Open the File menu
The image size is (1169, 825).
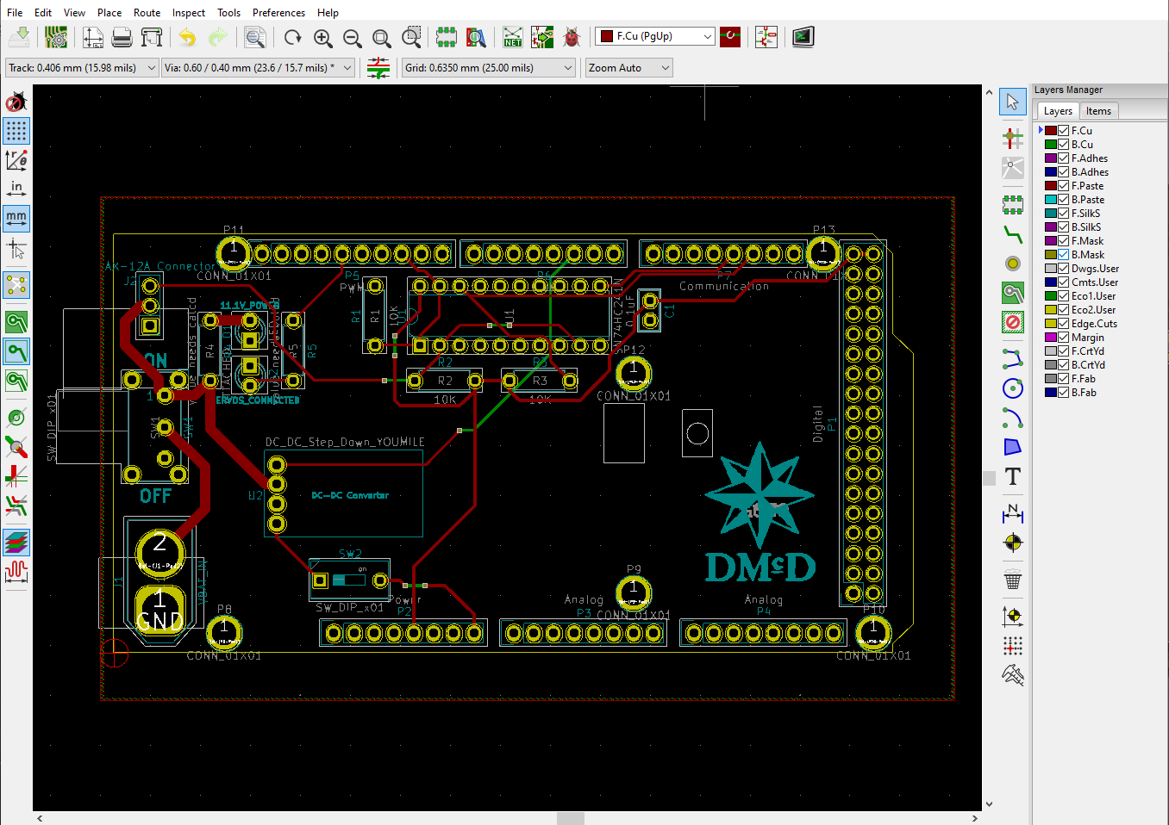click(15, 13)
